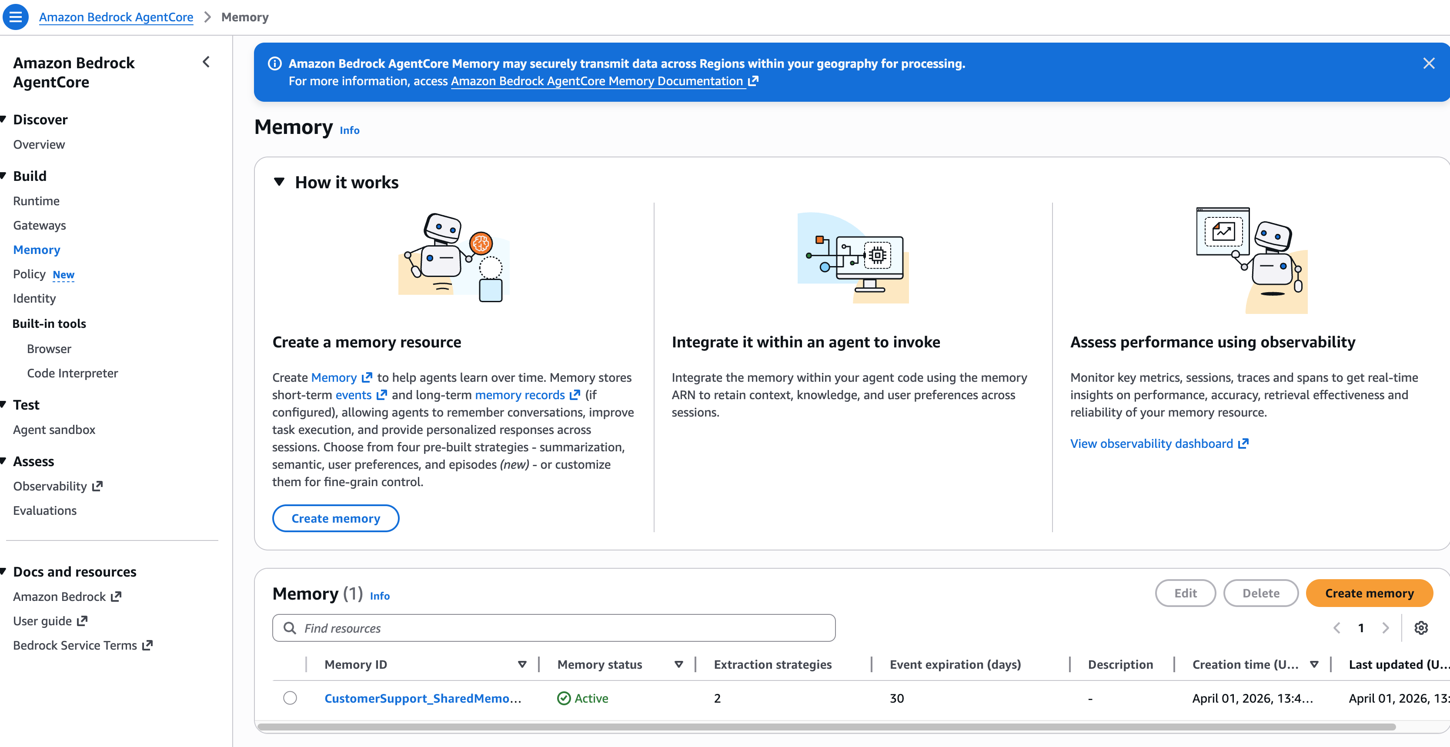Select the CustomerSupport_SharedMemo radio button
1450x747 pixels.
point(290,698)
